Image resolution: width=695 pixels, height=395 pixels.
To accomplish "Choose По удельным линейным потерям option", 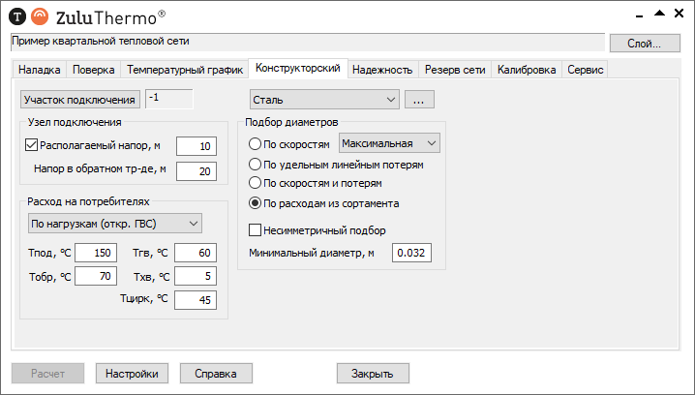I will click(x=256, y=165).
